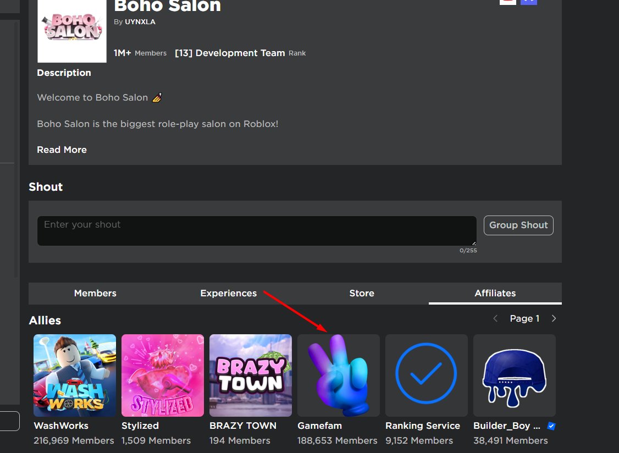This screenshot has width=619, height=453.
Task: Click the 1,509 Members count
Action: [x=156, y=440]
